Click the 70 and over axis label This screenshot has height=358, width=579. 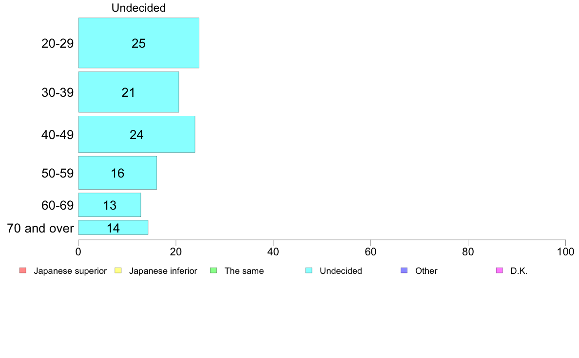40,228
